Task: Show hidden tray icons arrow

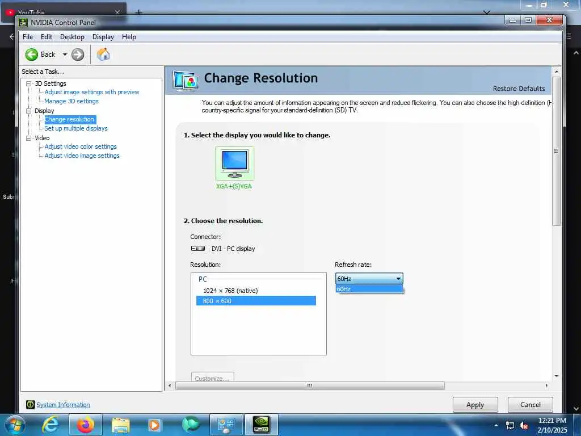Action: coord(496,425)
